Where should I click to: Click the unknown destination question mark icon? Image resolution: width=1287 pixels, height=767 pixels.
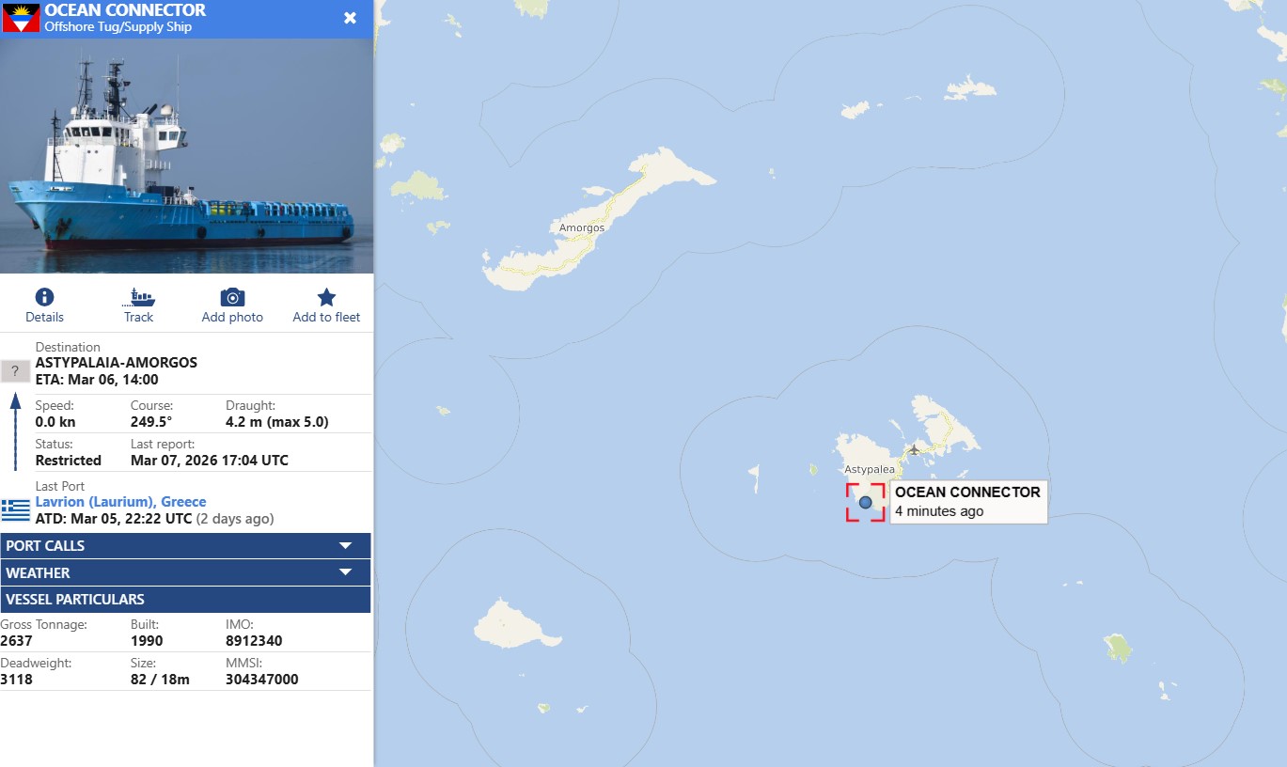click(15, 370)
